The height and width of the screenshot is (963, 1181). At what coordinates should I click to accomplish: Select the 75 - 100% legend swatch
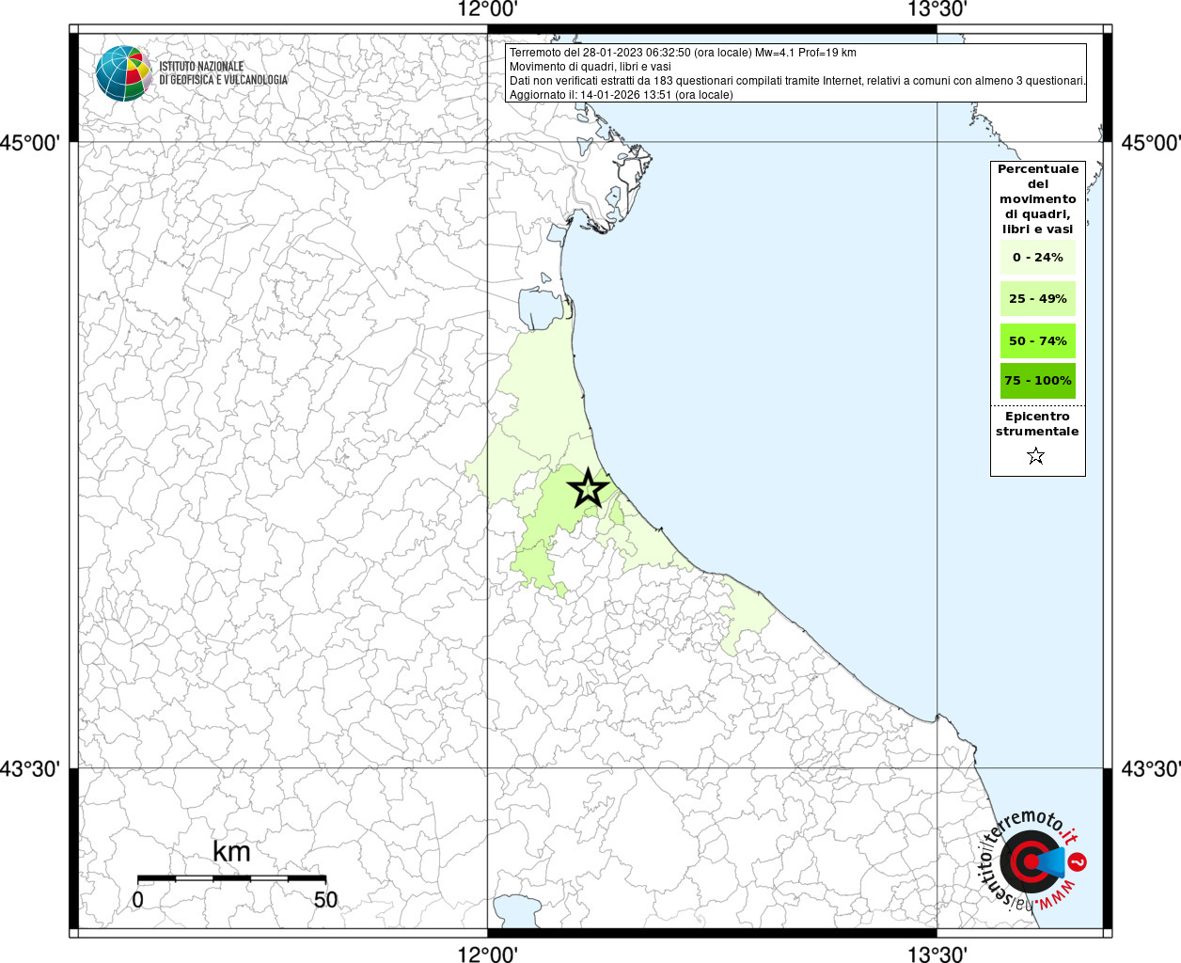[x=1038, y=381]
